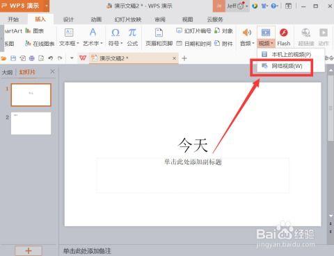Expand the 艺术字 dropdown arrow

click(x=102, y=43)
